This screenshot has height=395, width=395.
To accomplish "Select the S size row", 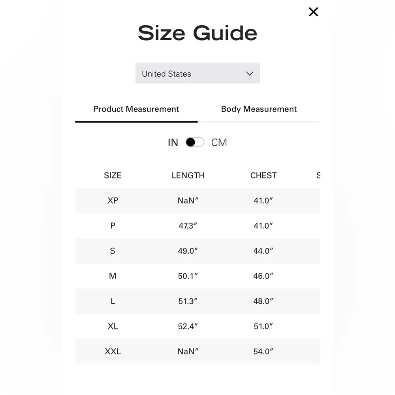I will [x=113, y=251].
